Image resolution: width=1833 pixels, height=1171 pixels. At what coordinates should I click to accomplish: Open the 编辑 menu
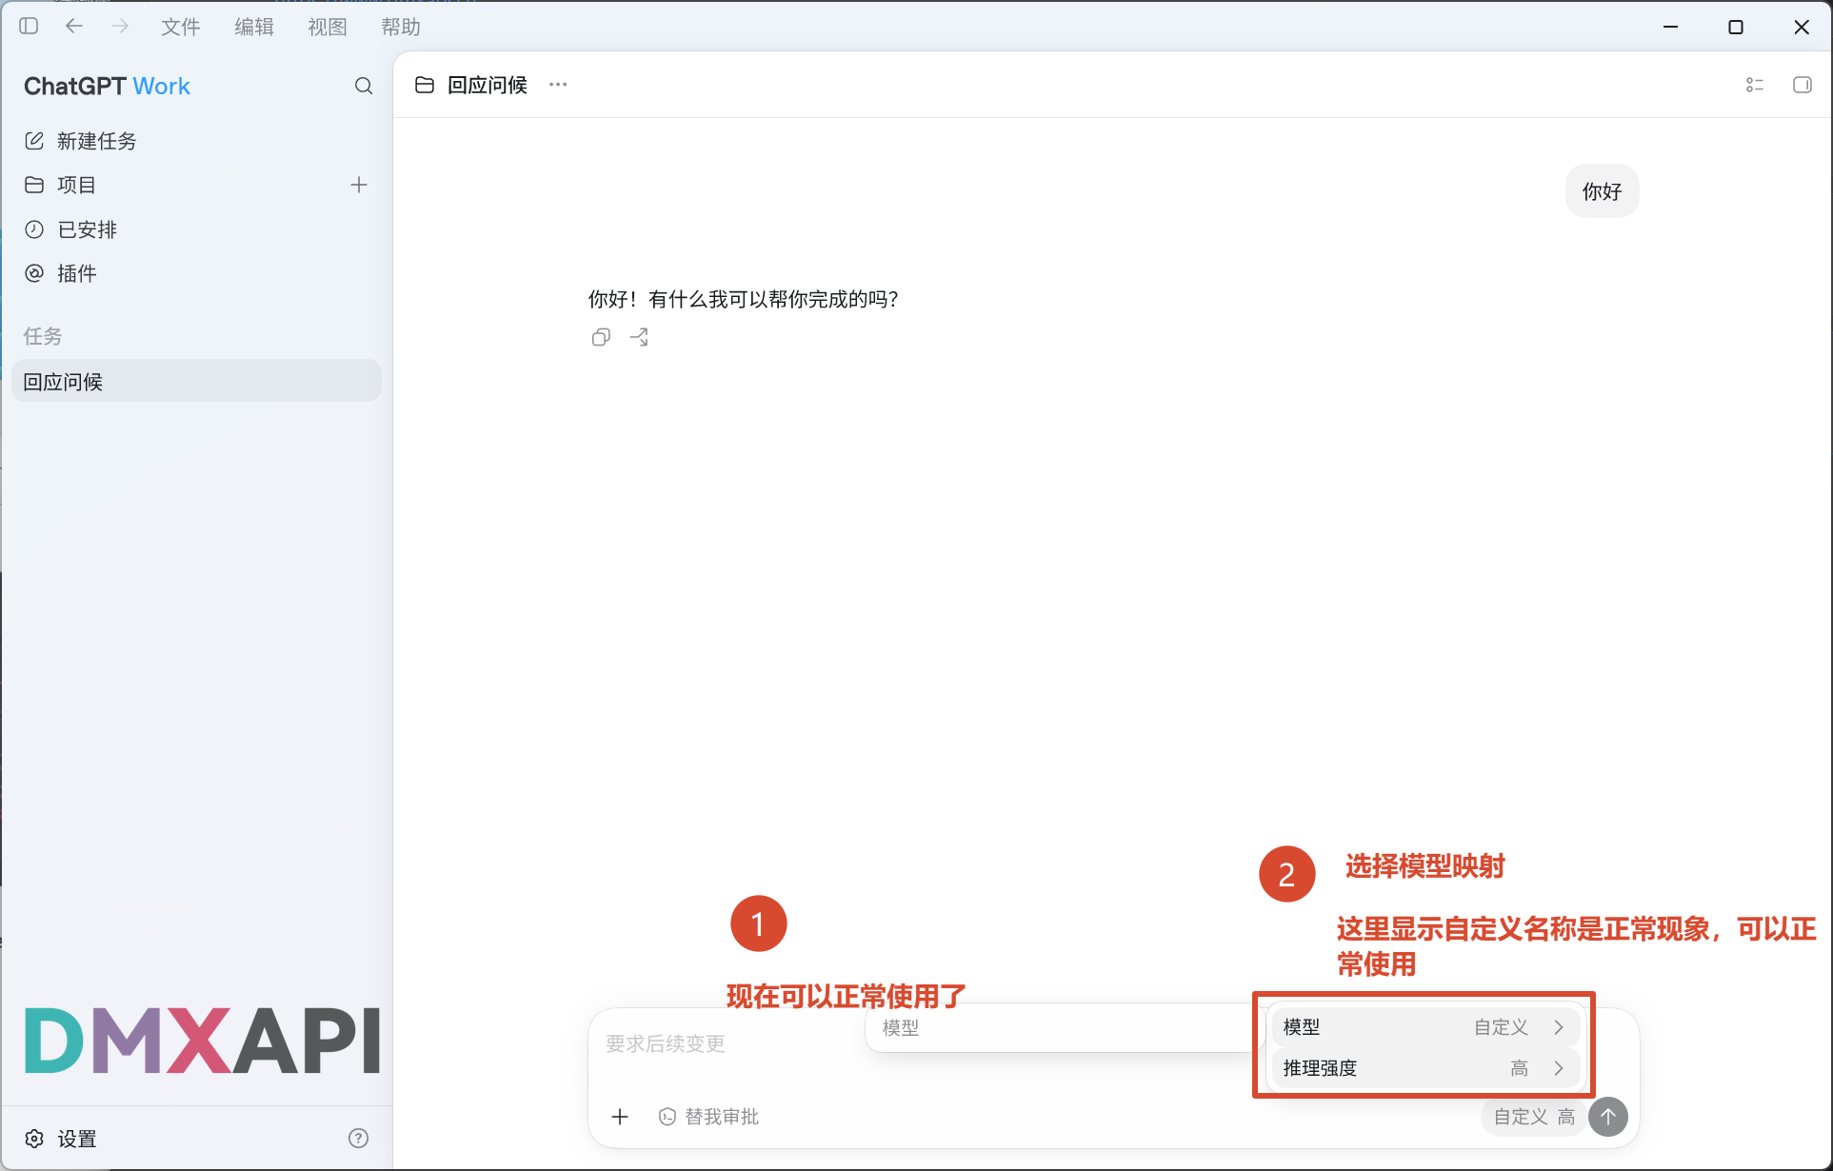[x=254, y=27]
